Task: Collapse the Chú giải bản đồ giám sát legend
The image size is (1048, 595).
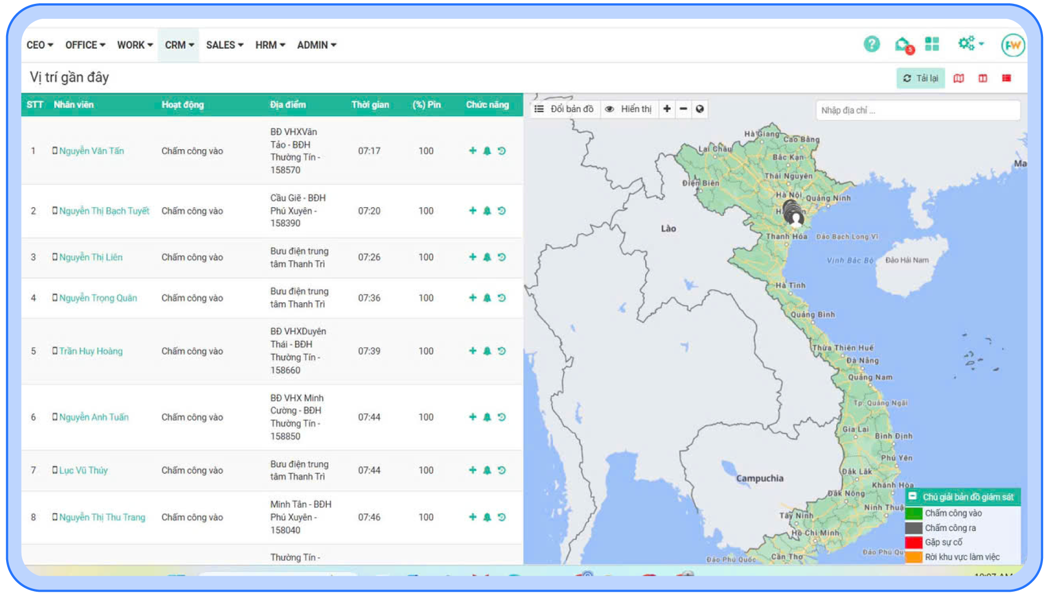Action: tap(913, 497)
